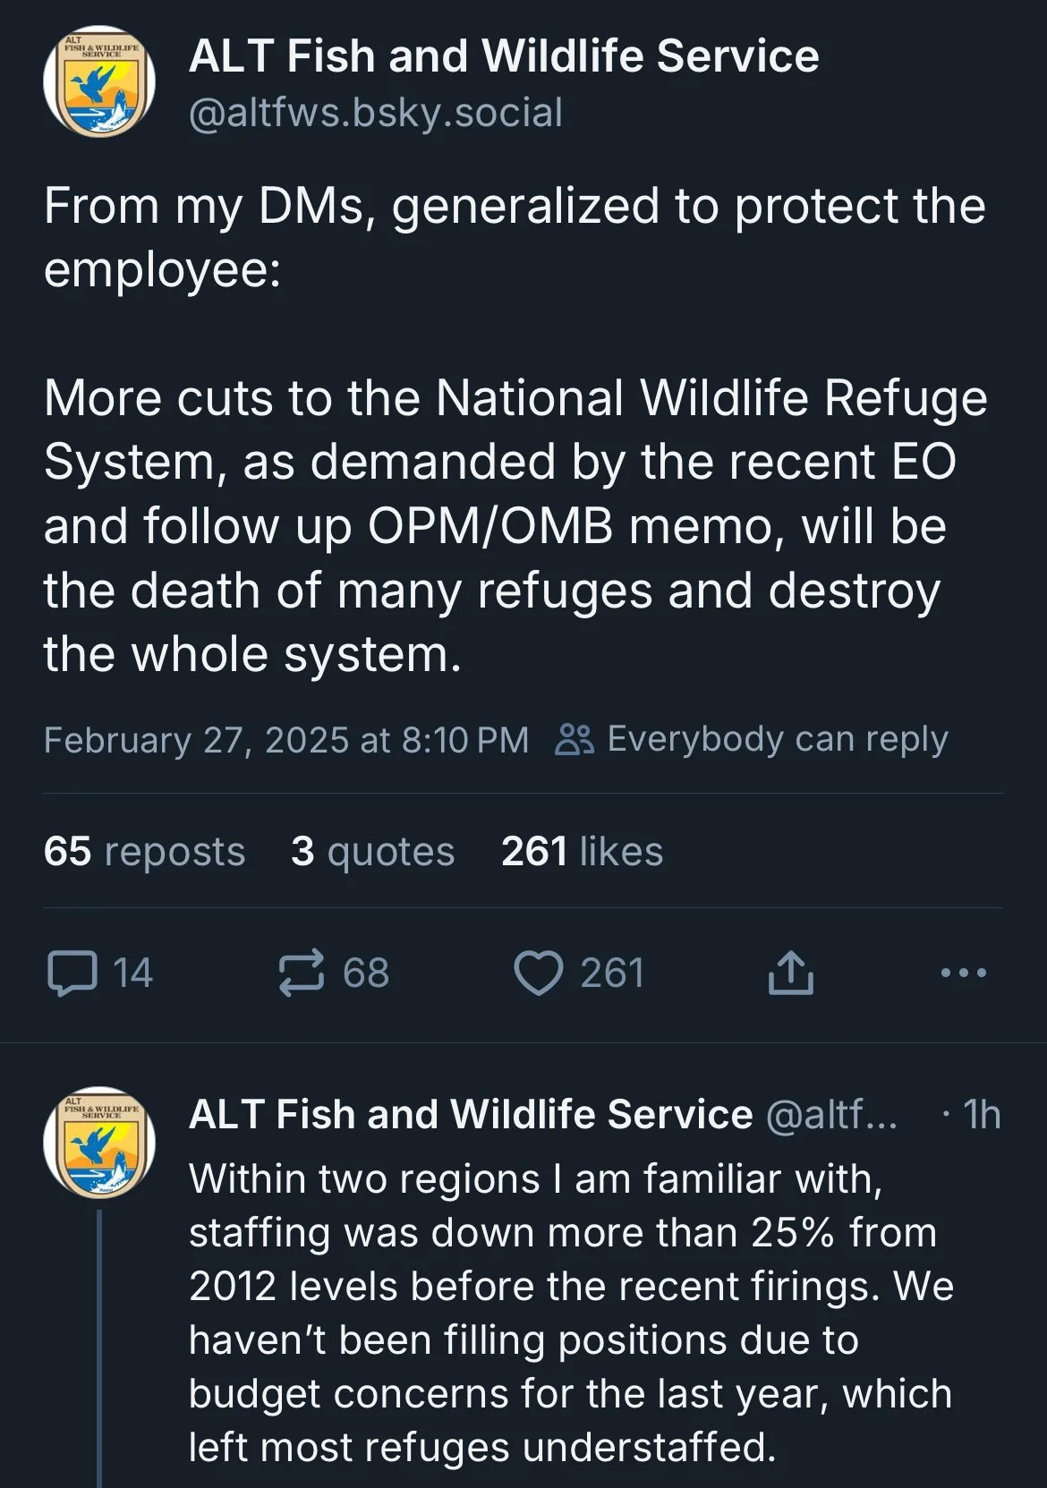This screenshot has width=1047, height=1488.
Task: Tap the repost arrows icon
Action: tap(301, 974)
